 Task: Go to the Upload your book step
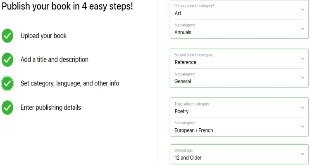click(x=43, y=36)
